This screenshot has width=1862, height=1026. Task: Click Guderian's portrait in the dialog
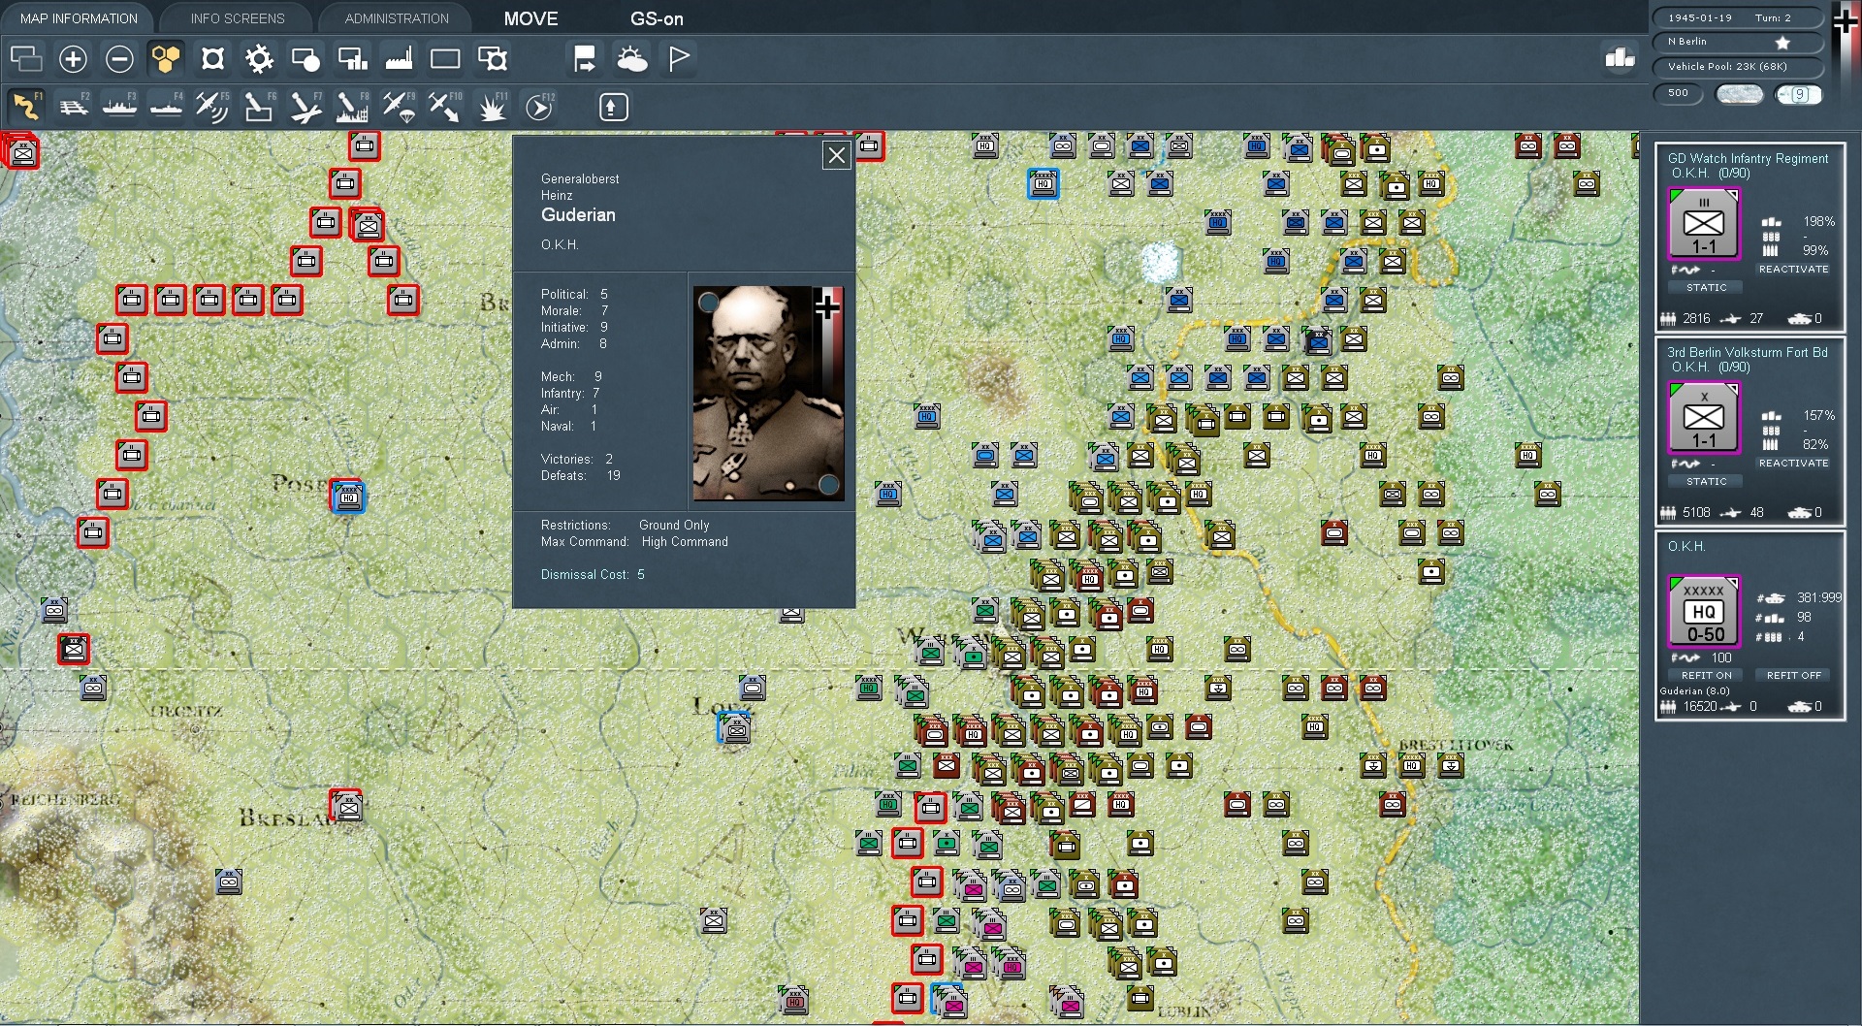[769, 392]
